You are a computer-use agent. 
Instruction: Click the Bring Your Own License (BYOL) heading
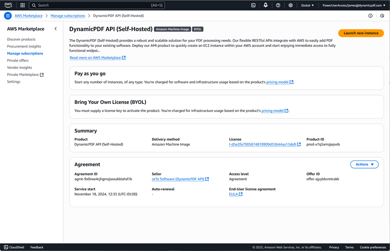tap(110, 102)
